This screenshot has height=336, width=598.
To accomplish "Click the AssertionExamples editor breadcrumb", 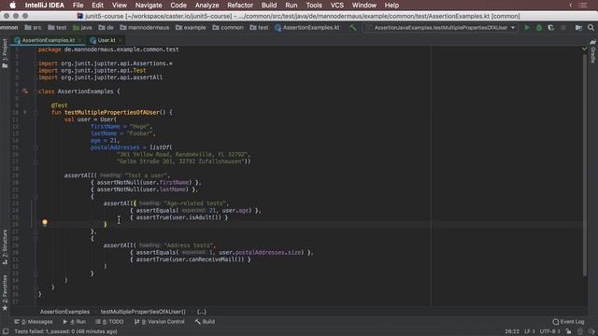I will [64, 312].
